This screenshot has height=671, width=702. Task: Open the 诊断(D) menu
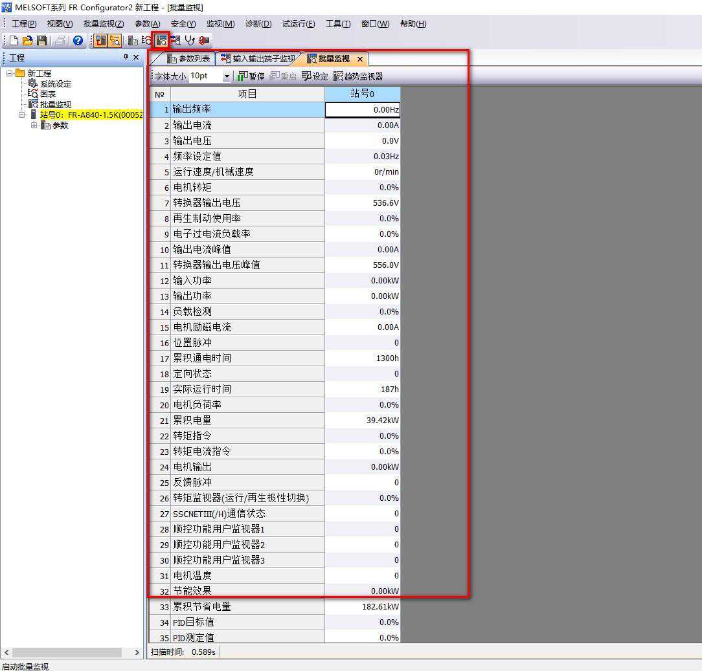pos(258,24)
